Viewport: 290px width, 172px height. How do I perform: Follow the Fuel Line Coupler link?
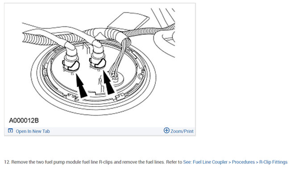pyautogui.click(x=210, y=162)
